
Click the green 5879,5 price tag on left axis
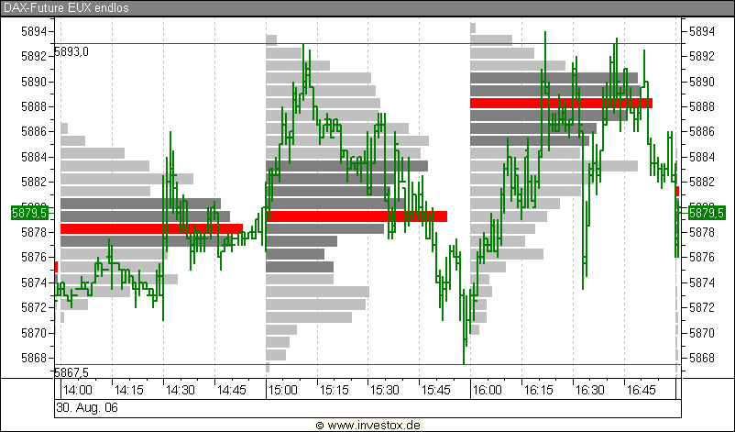coord(23,213)
